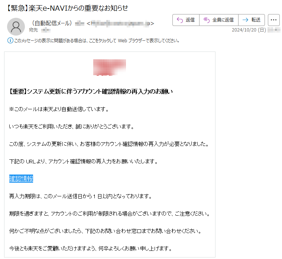Click the paragraph この度、システムの更新に伴い
282x259 pixels.
pyautogui.click(x=109, y=144)
